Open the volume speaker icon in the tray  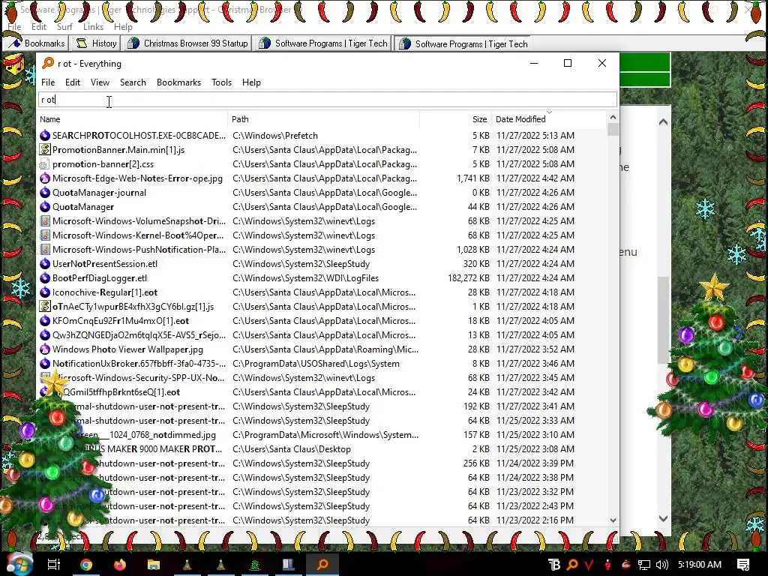pyautogui.click(x=661, y=565)
